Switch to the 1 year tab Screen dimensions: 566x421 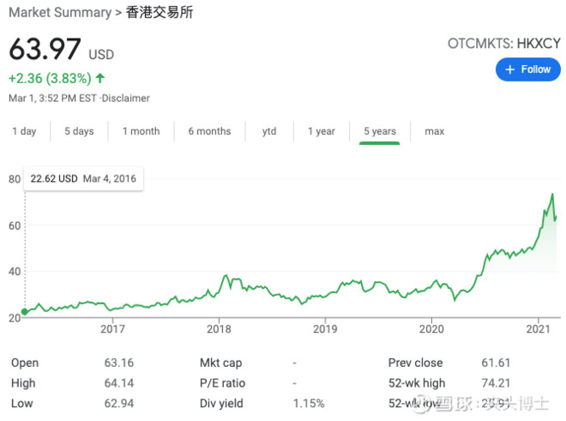pos(322,131)
